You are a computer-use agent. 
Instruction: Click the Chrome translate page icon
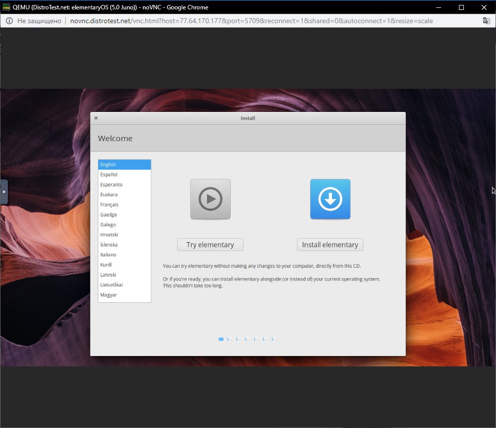(486, 21)
